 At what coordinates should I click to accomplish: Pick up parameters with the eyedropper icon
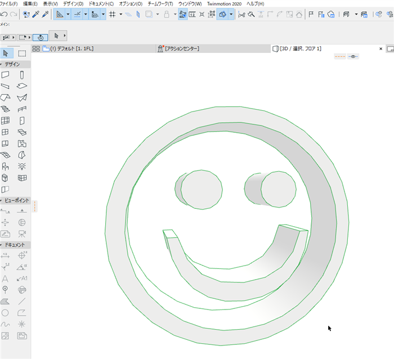[x=36, y=14]
